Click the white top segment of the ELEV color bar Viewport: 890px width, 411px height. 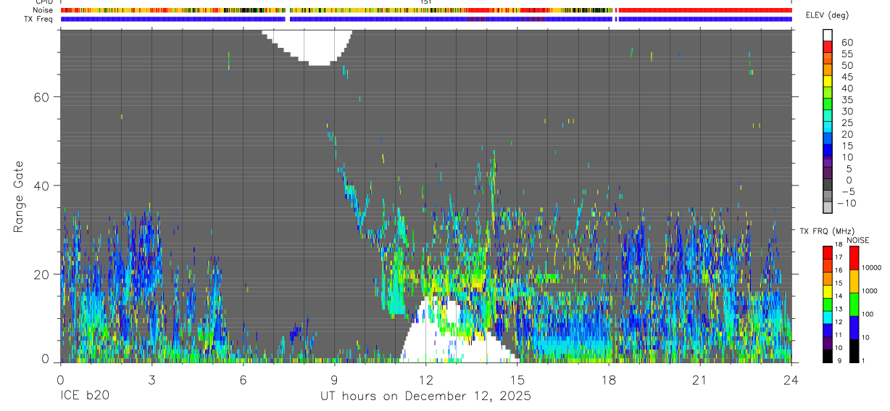828,36
